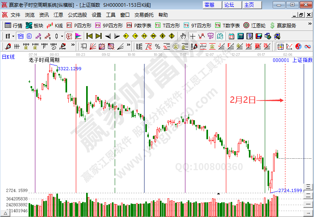Screen dimensions: 314x217
Task: Open the 交易委托 menu
Action: (x=144, y=15)
